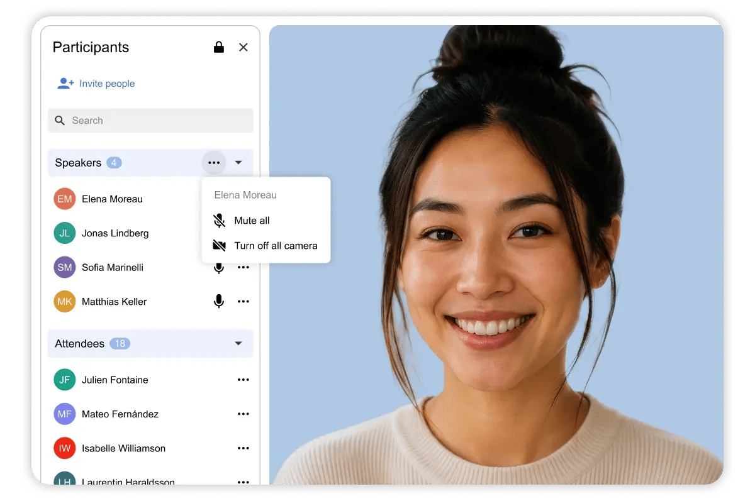
Task: Select Elena Moreau in the Speakers list
Action: click(112, 199)
